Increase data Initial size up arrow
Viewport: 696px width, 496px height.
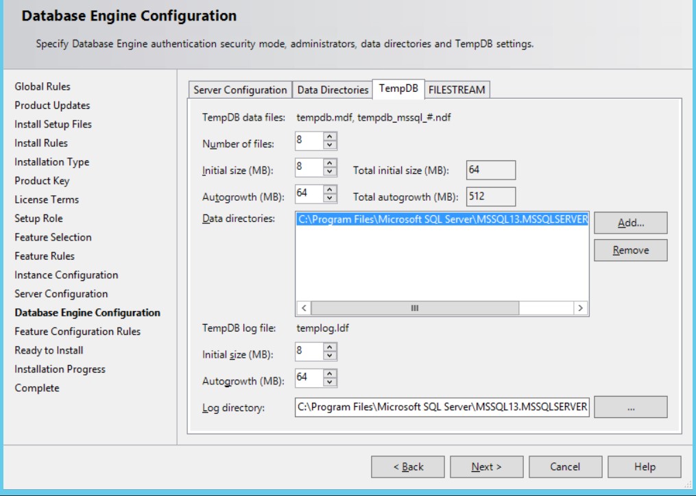pos(331,163)
